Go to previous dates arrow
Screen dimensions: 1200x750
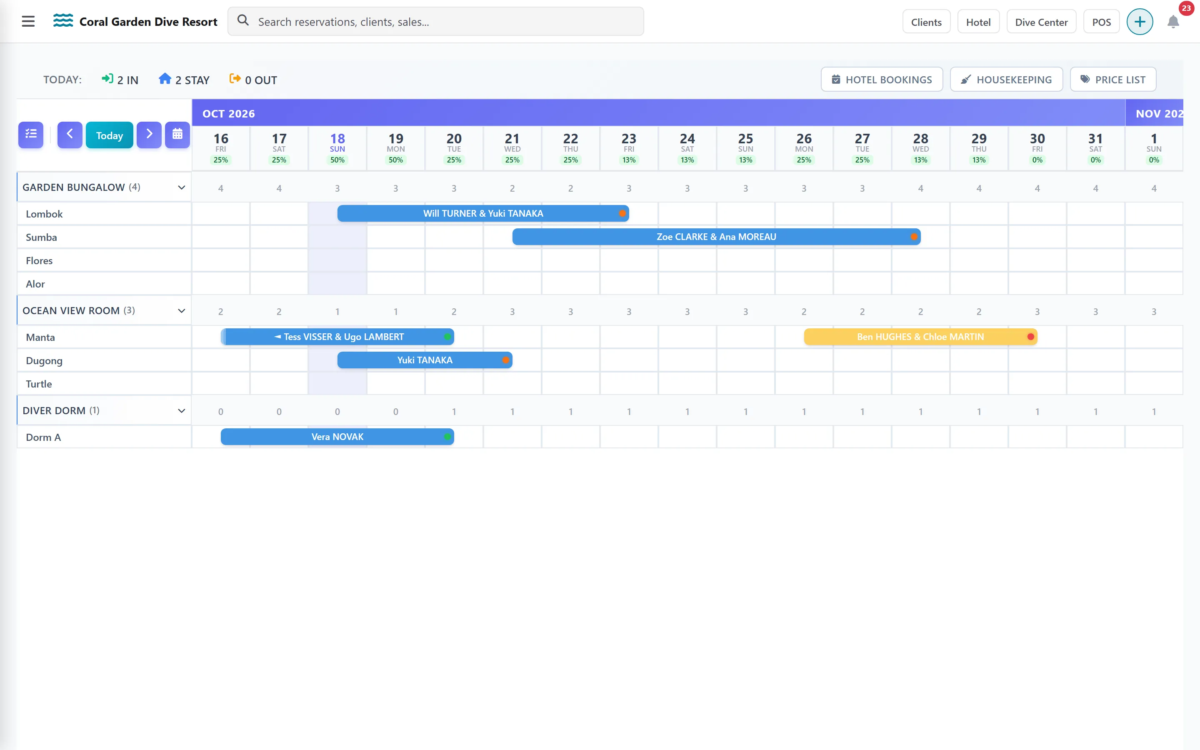coord(70,135)
